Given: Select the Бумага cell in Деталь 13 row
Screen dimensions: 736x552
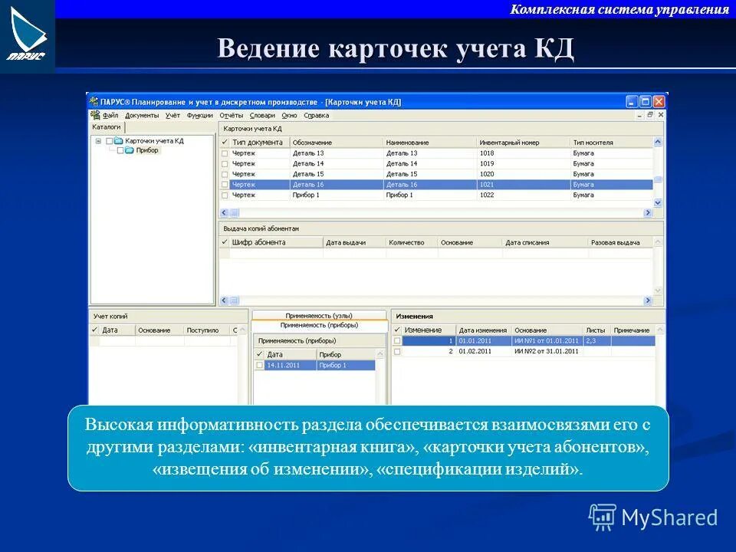Looking at the screenshot, I should click(612, 153).
